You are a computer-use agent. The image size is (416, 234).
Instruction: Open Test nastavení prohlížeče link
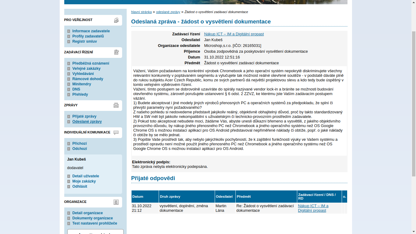(94, 223)
